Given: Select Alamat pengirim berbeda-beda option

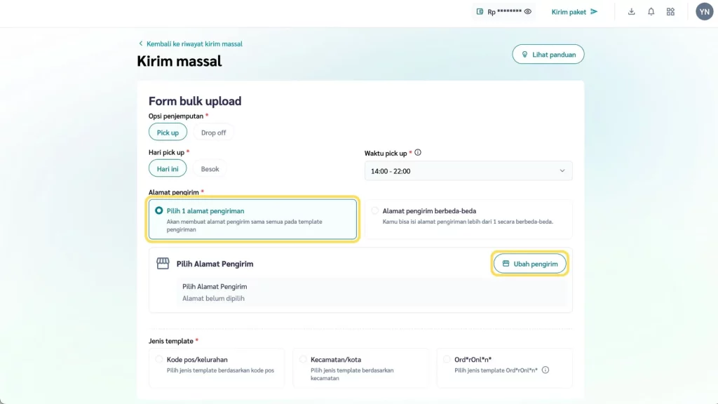Looking at the screenshot, I should 375,210.
